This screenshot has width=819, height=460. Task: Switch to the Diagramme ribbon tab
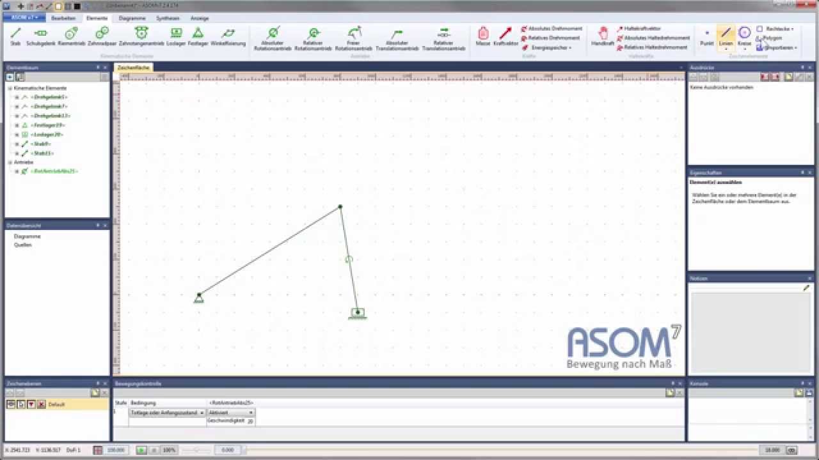tap(132, 18)
